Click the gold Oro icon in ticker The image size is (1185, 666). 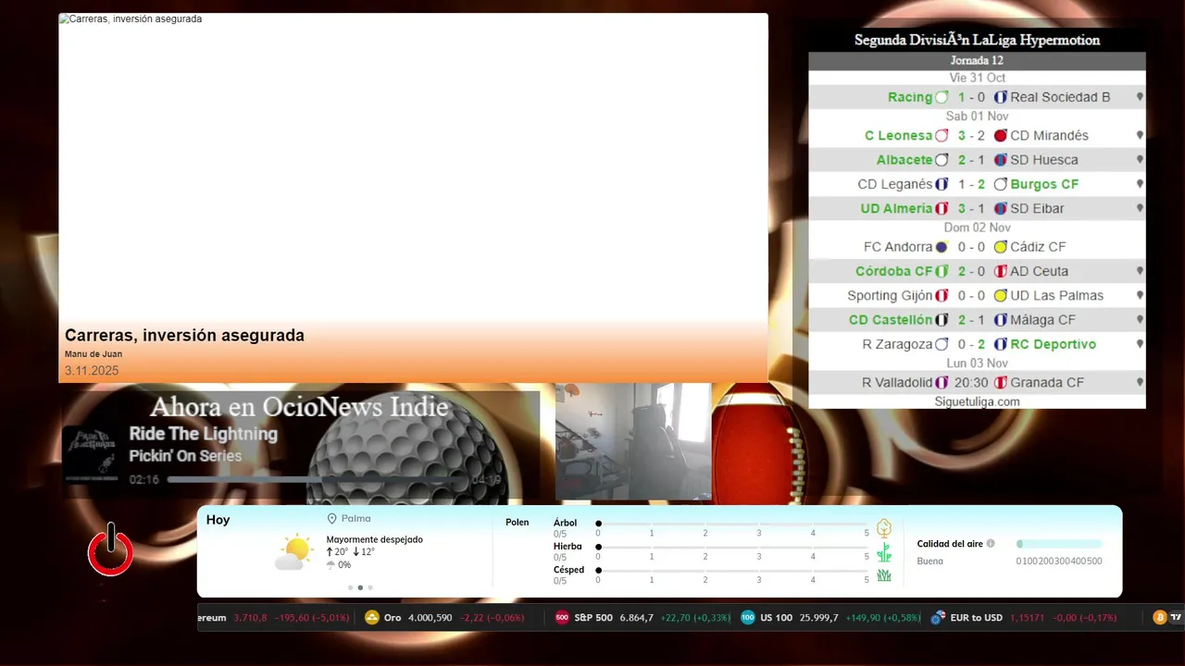[372, 618]
